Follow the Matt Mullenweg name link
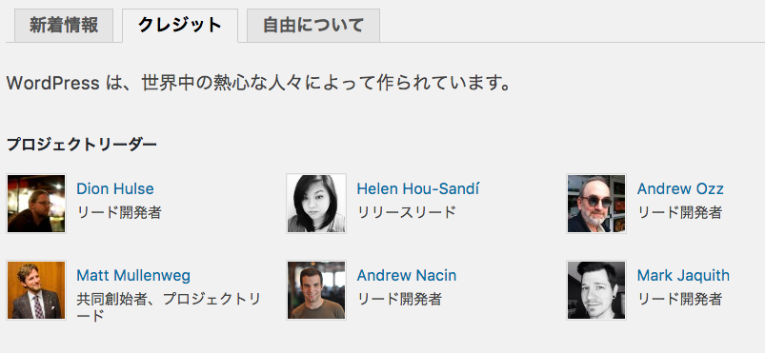 [133, 276]
